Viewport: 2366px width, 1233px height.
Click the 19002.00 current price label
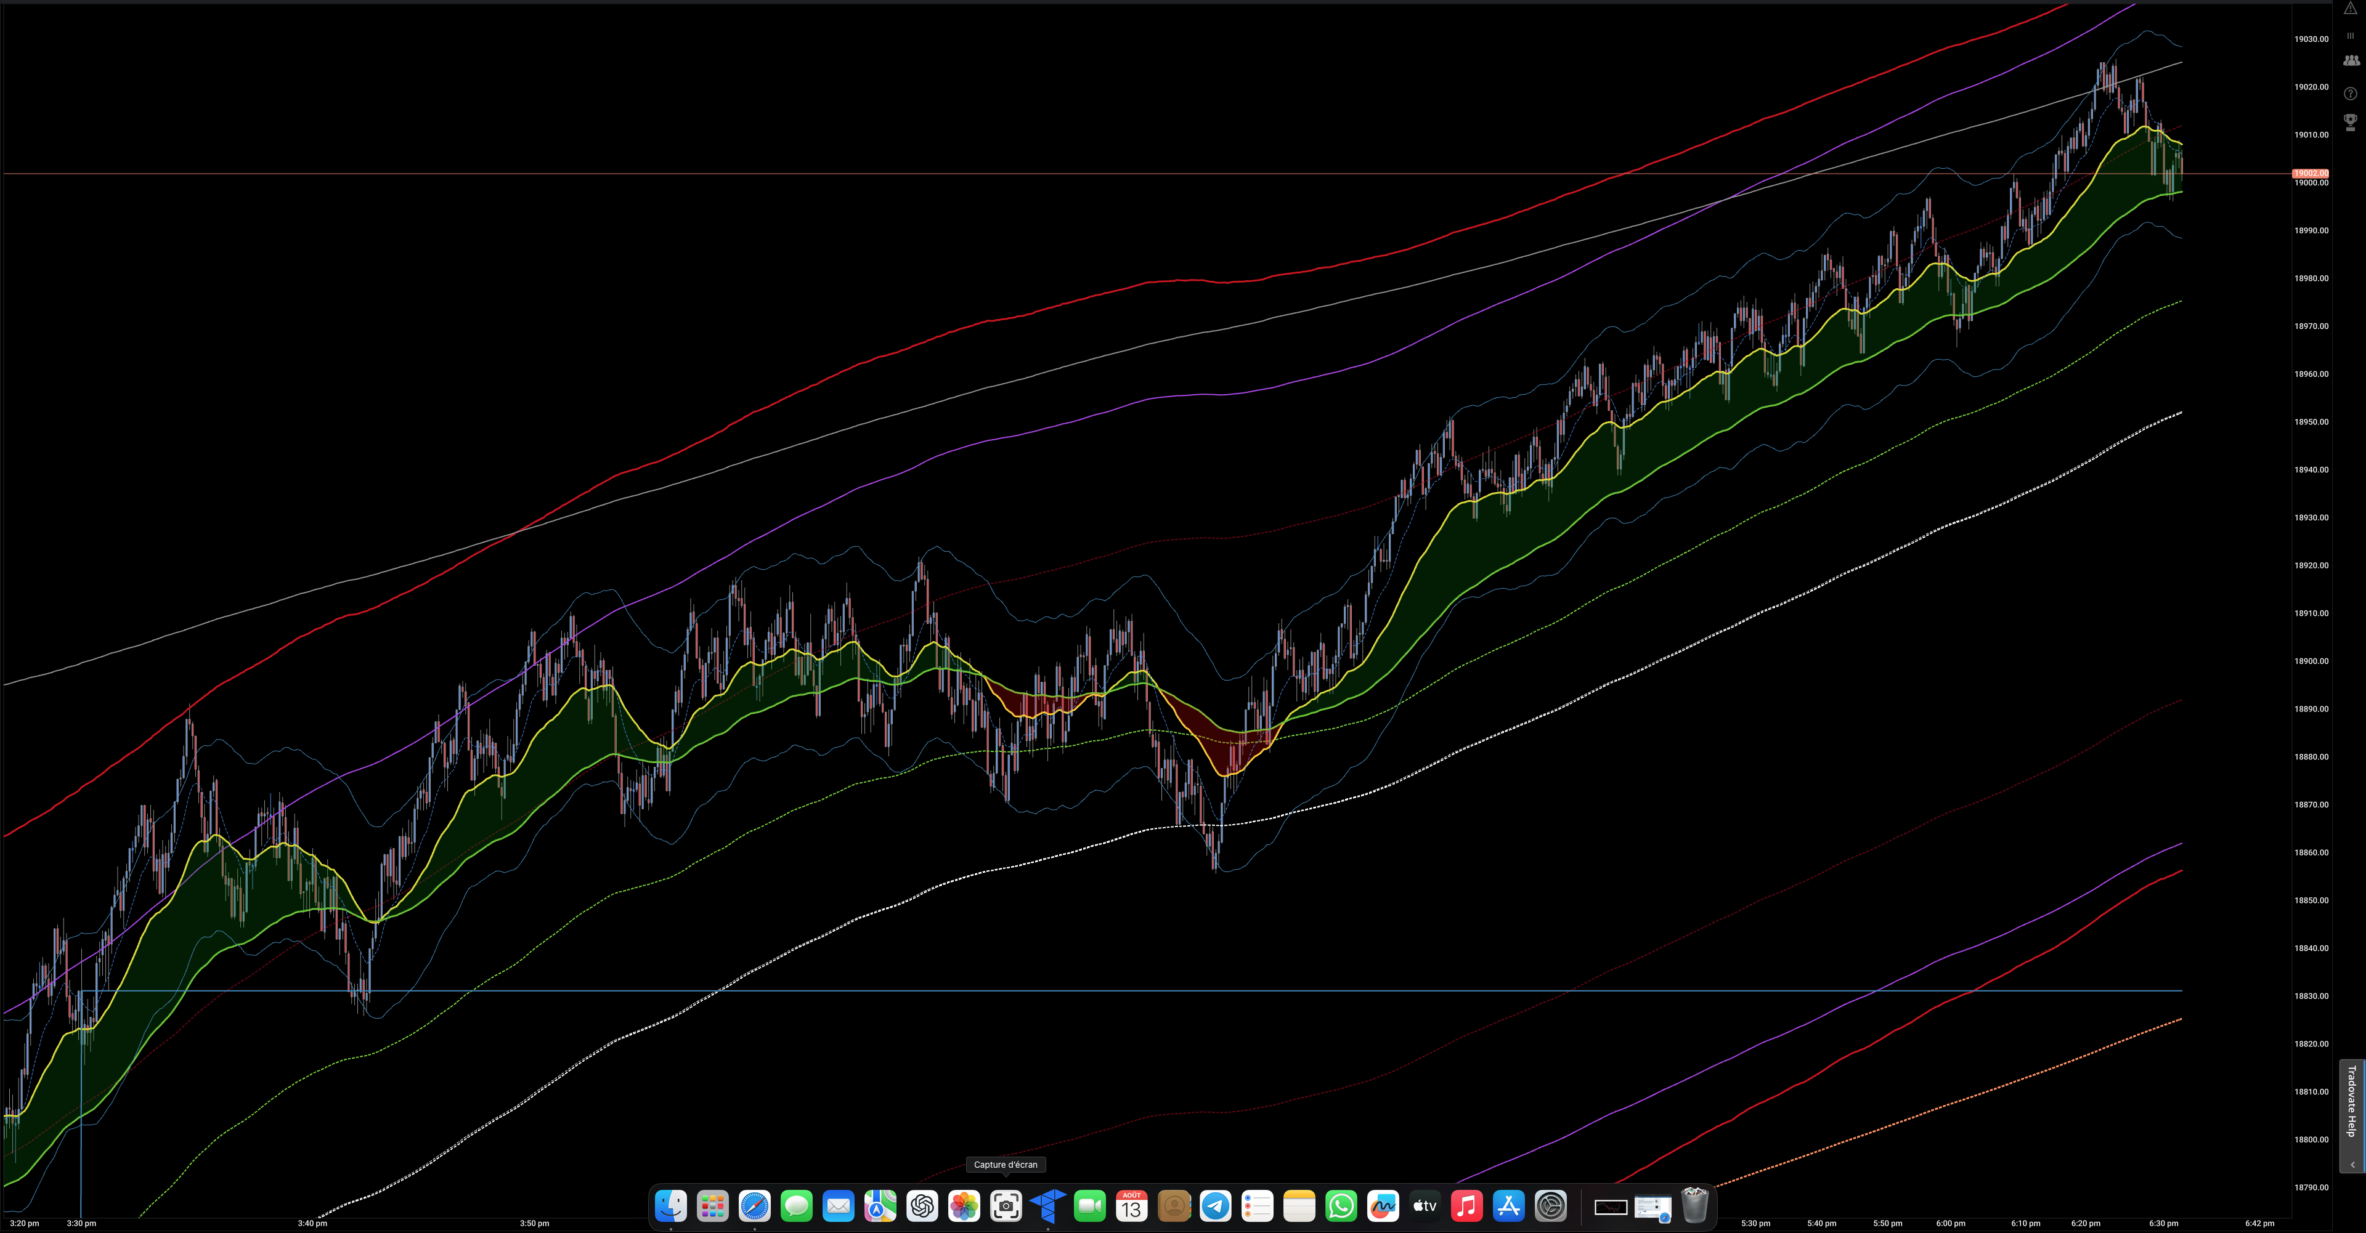2310,172
